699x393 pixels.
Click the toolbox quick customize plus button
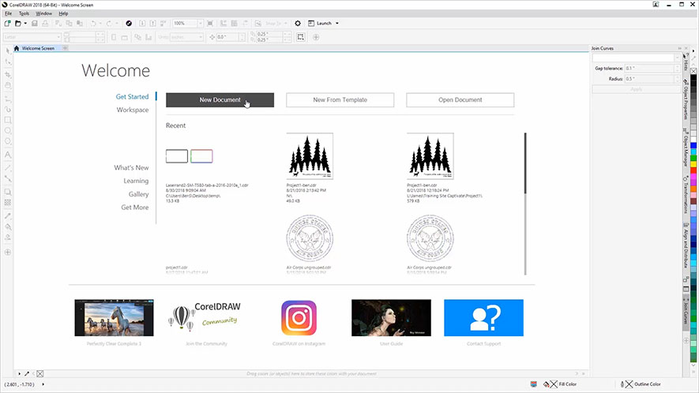8,252
